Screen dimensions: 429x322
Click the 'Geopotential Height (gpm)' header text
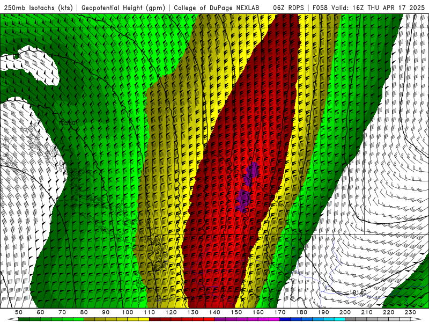click(x=123, y=8)
